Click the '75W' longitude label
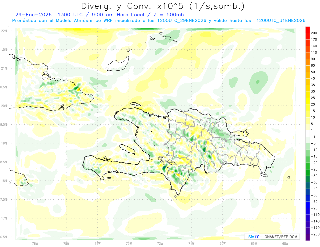This screenshot has height=247, width=320. click(66, 243)
